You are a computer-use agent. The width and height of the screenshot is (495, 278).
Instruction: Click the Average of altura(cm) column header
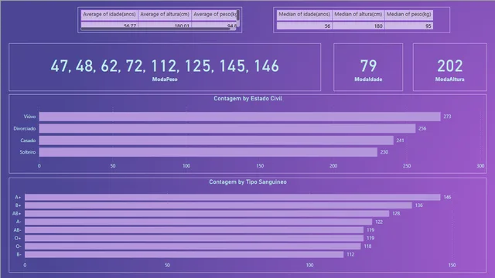(165, 15)
